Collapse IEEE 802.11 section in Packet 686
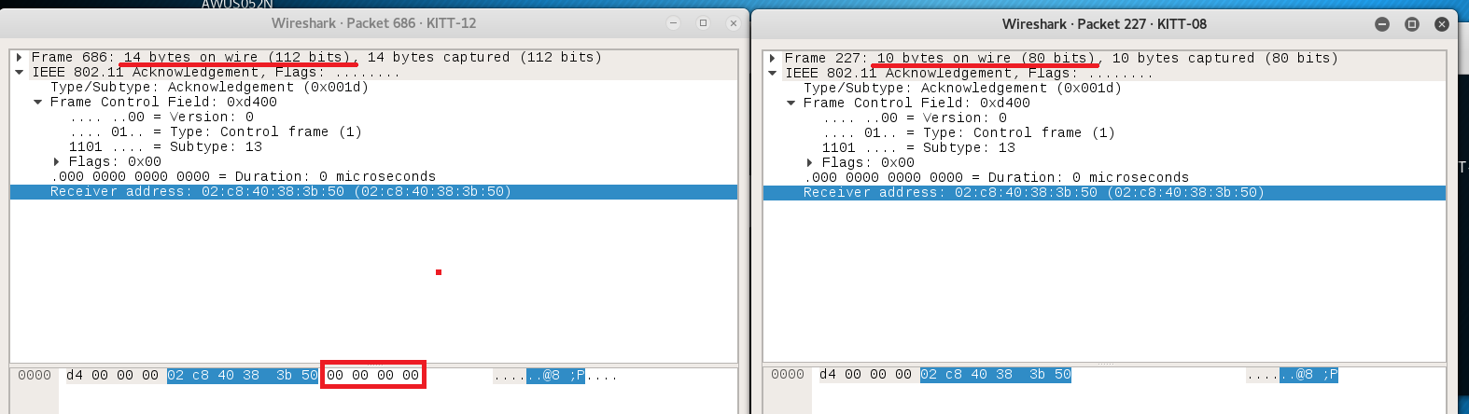The width and height of the screenshot is (1469, 414). coord(20,73)
